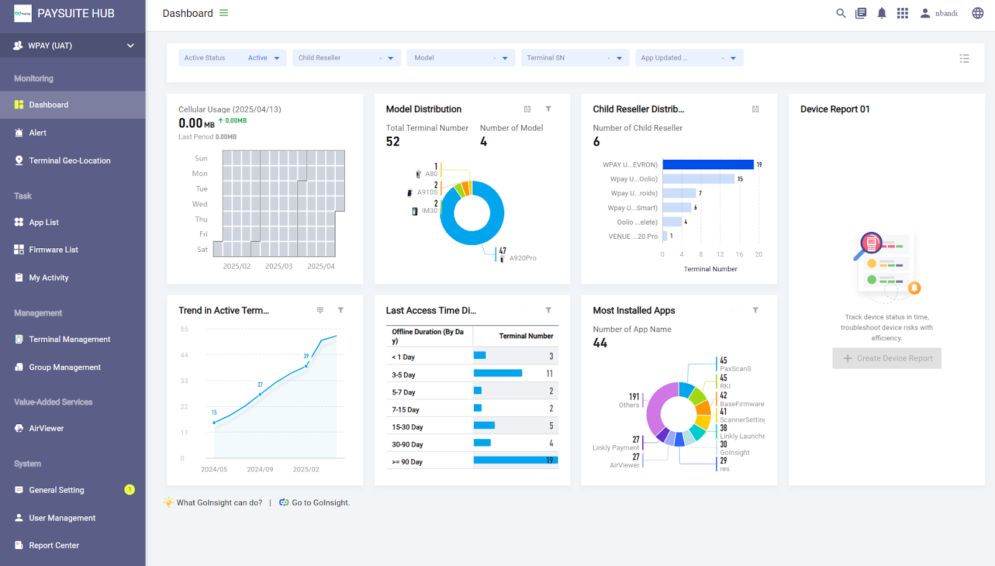This screenshot has width=995, height=566.
Task: Toggle the hamburger menu beside Dashboard title
Action: click(x=224, y=13)
